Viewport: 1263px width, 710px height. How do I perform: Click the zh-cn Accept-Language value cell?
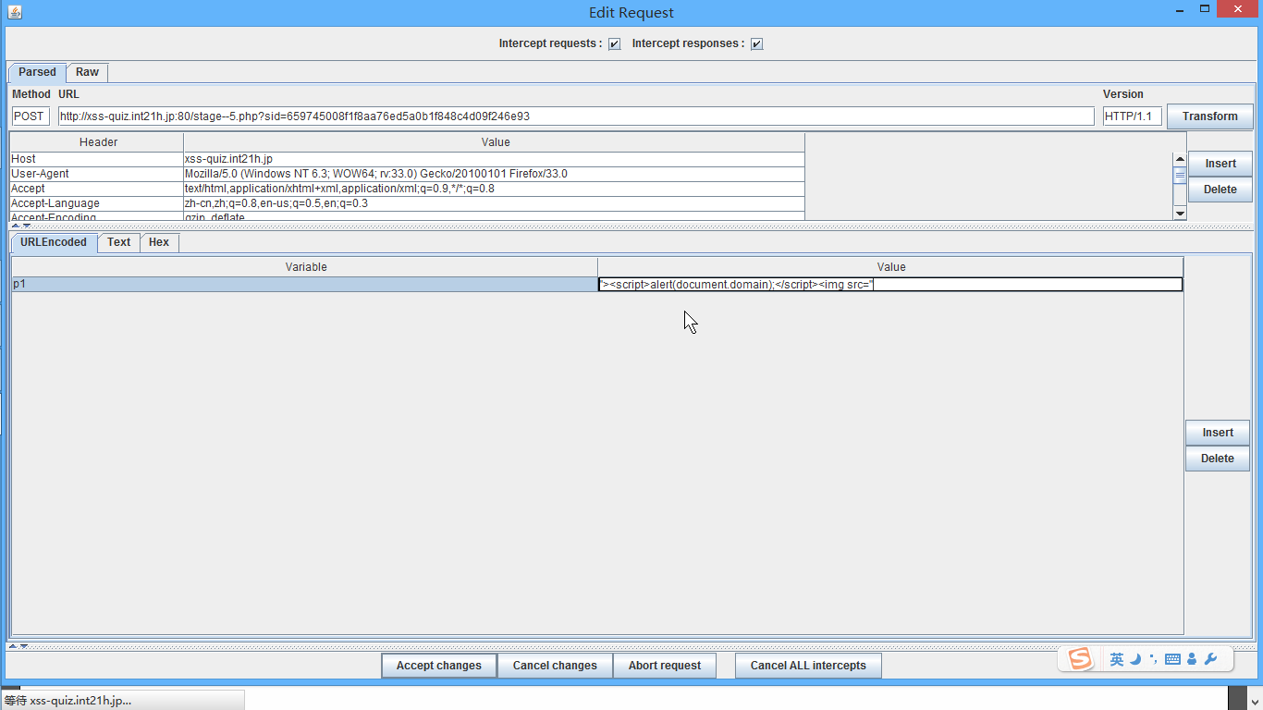[x=494, y=203]
